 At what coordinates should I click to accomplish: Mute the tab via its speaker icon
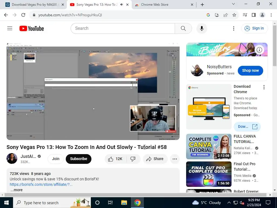pos(121,5)
